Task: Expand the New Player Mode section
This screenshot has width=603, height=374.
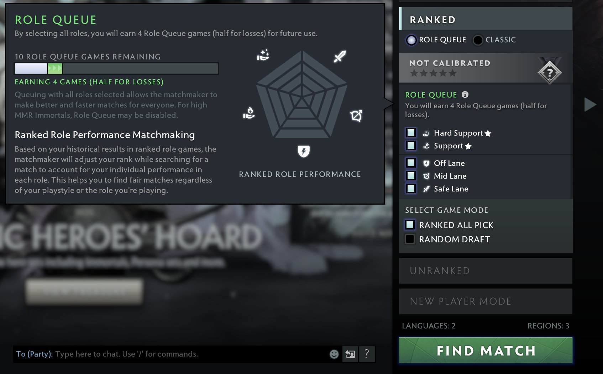Action: tap(486, 301)
